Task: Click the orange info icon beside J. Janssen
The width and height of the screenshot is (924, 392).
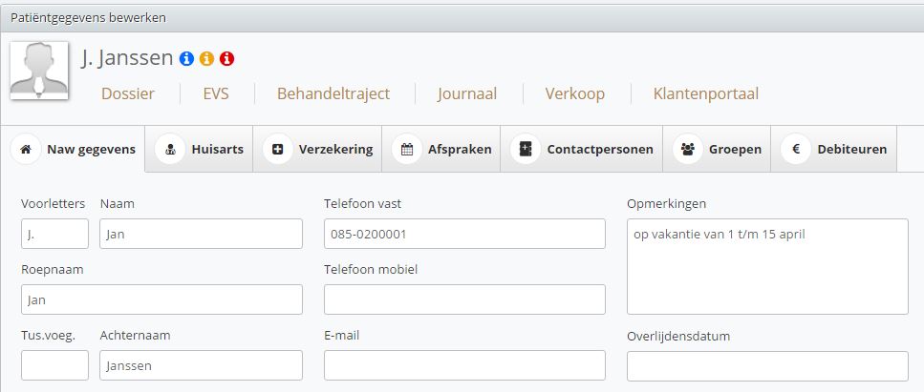Action: [206, 58]
